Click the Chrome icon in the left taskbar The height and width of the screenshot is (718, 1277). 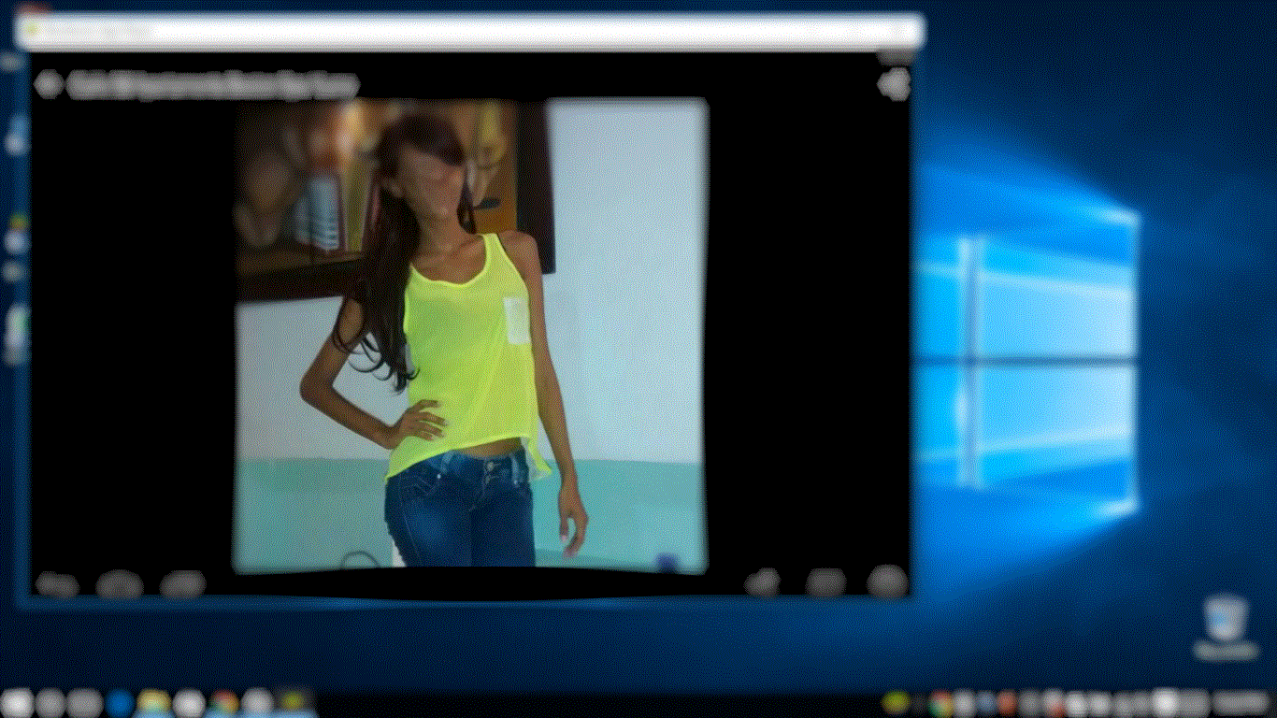(x=223, y=701)
